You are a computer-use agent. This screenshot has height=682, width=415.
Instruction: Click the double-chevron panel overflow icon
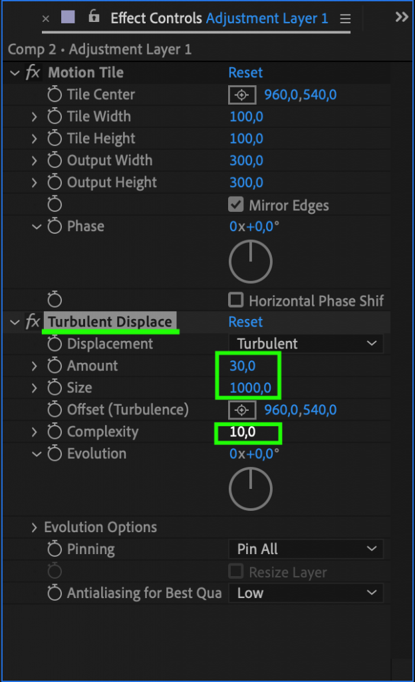pyautogui.click(x=401, y=17)
